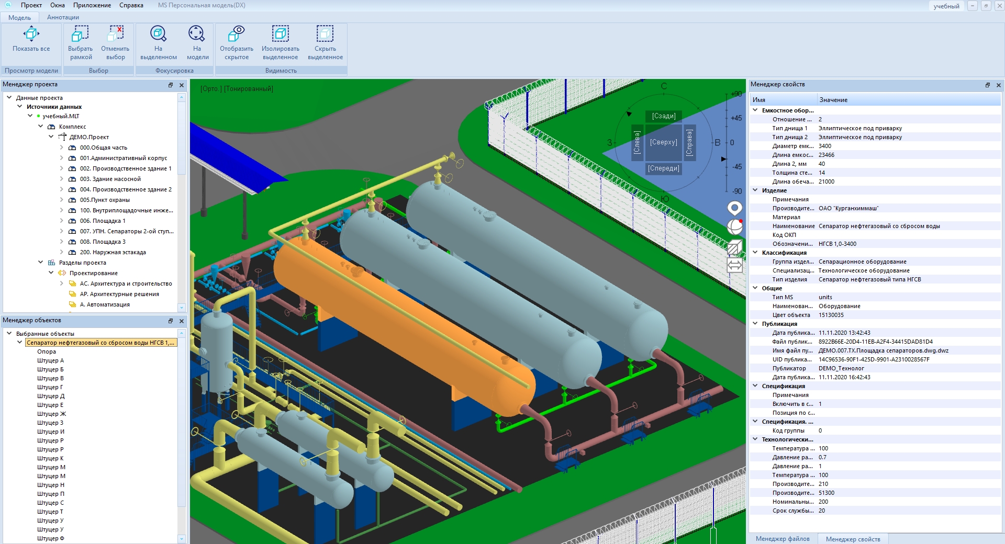Focus view with На выделенном icon
Screen dimensions: 1005x544
158,35
